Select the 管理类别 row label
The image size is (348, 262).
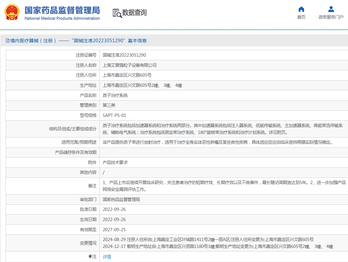click(x=88, y=105)
